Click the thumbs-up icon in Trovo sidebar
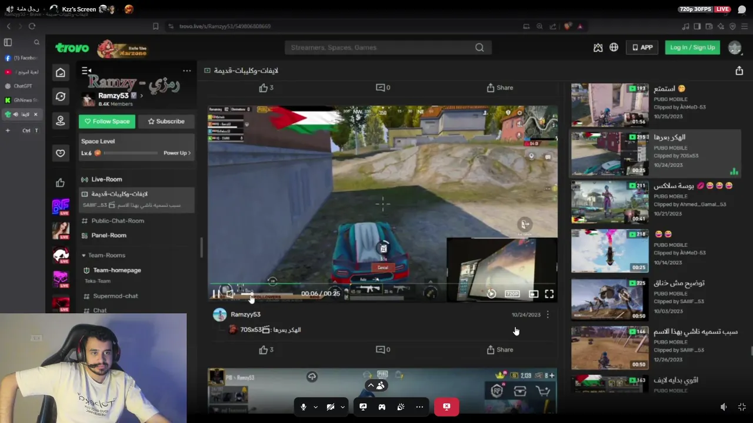The width and height of the screenshot is (753, 423). coord(60,183)
